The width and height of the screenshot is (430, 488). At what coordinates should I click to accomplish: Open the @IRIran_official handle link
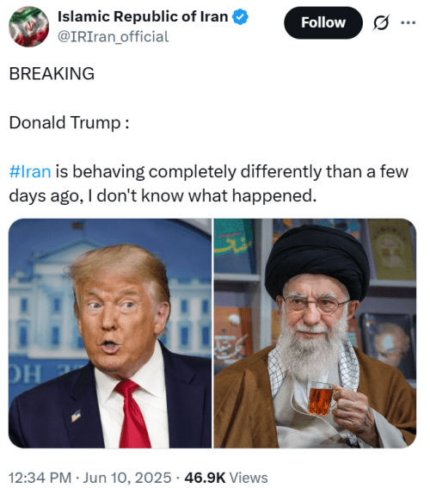click(x=114, y=37)
